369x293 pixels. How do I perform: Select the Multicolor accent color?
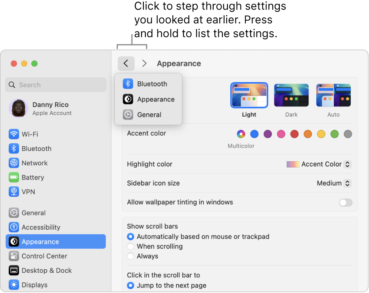click(x=241, y=134)
